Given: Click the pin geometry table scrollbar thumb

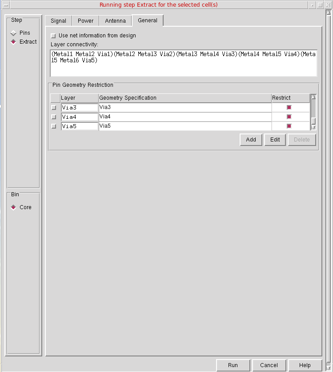Looking at the screenshot, I should [x=313, y=121].
